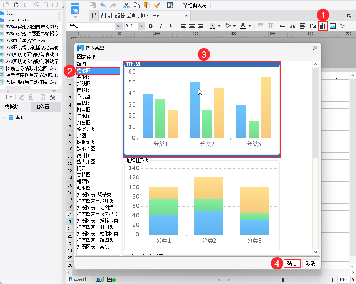
Task: Click the undo arrow
Action: click(103, 5)
